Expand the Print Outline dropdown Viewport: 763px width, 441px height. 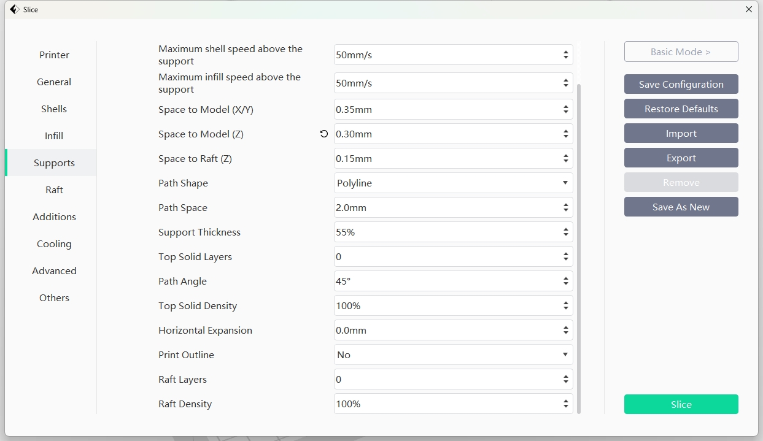click(453, 355)
